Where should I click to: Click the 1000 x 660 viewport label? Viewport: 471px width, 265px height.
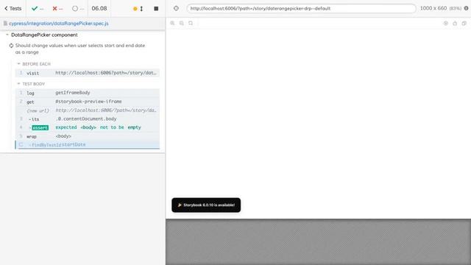[433, 8]
